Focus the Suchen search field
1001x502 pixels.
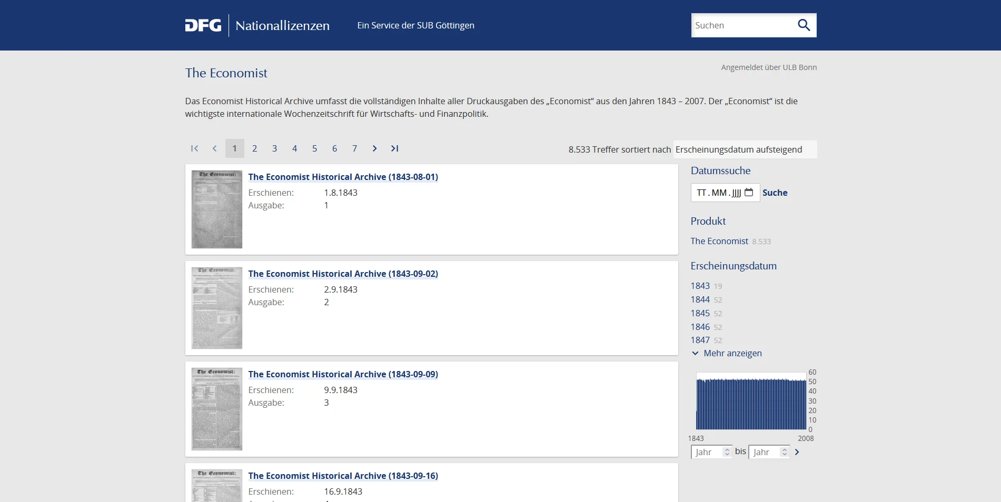point(741,25)
